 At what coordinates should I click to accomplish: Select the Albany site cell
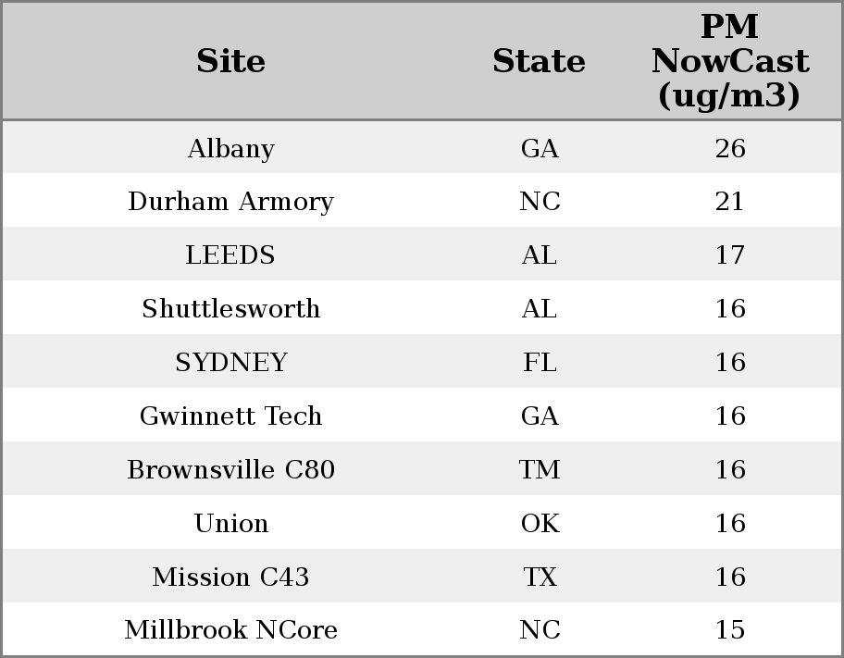coord(231,148)
